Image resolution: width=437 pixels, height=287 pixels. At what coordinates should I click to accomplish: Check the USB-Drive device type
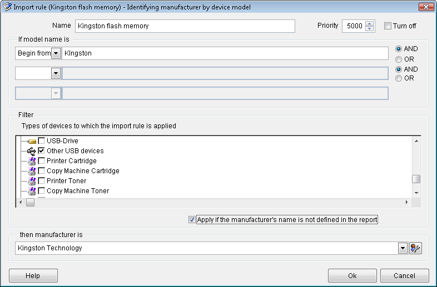41,141
